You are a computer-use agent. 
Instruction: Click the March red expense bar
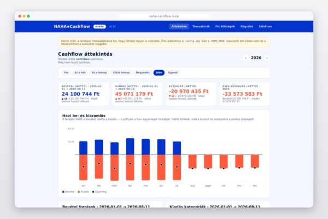tap(114, 168)
